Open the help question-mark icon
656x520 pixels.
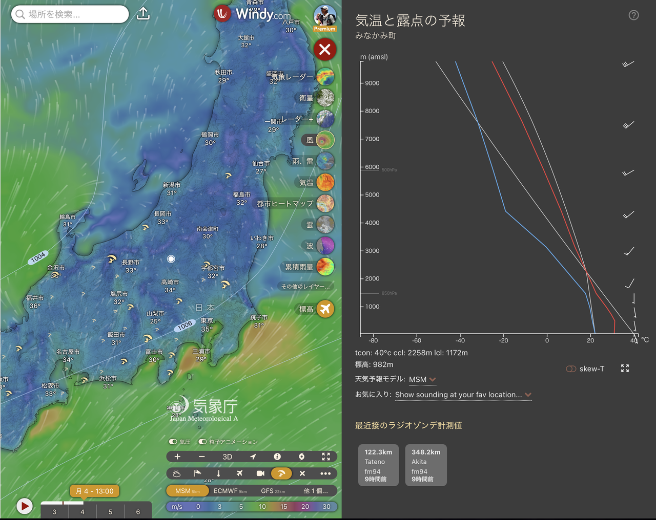[x=634, y=15]
